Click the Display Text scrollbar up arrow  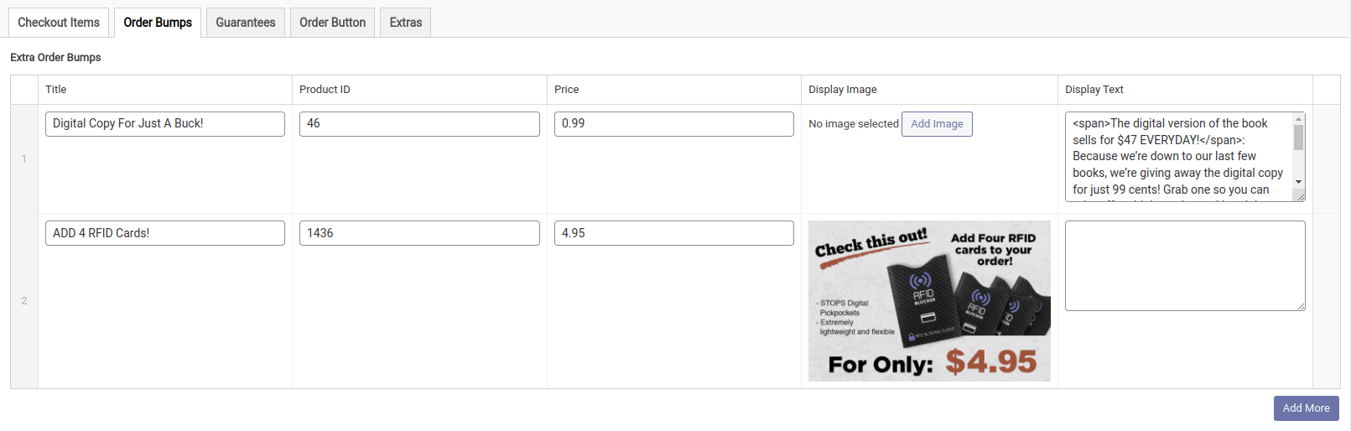coord(1298,119)
